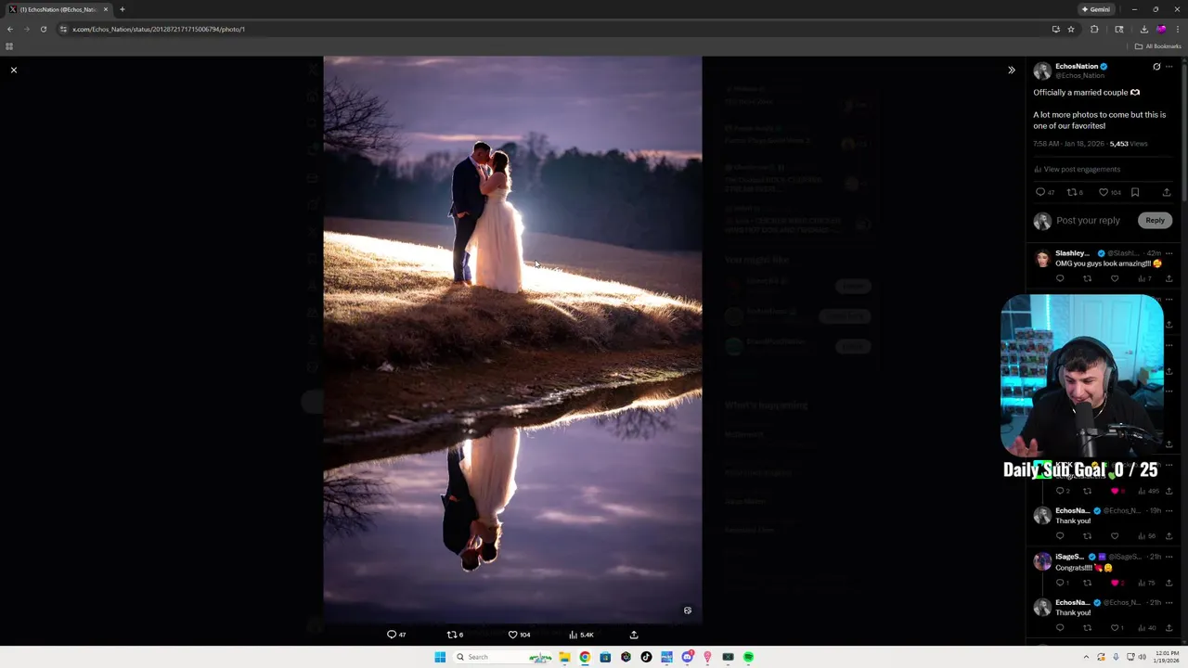Screen dimensions: 1188x668
Task: Close the photo viewer with the X
Action: pos(14,70)
